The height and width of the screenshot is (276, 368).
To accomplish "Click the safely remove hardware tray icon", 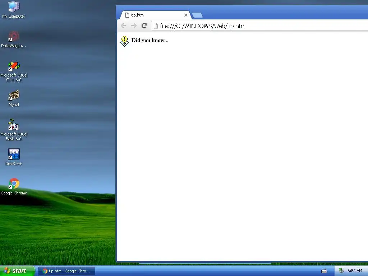I will [x=341, y=271].
